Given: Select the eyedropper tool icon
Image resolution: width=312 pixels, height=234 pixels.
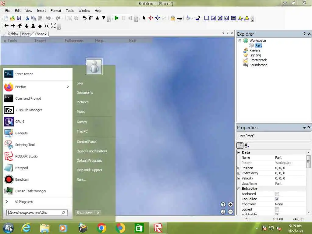Looking at the screenshot, I should pyautogui.click(x=198, y=18).
